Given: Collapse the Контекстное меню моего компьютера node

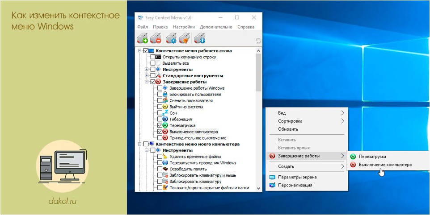Looking at the screenshot, I should coord(140,144).
